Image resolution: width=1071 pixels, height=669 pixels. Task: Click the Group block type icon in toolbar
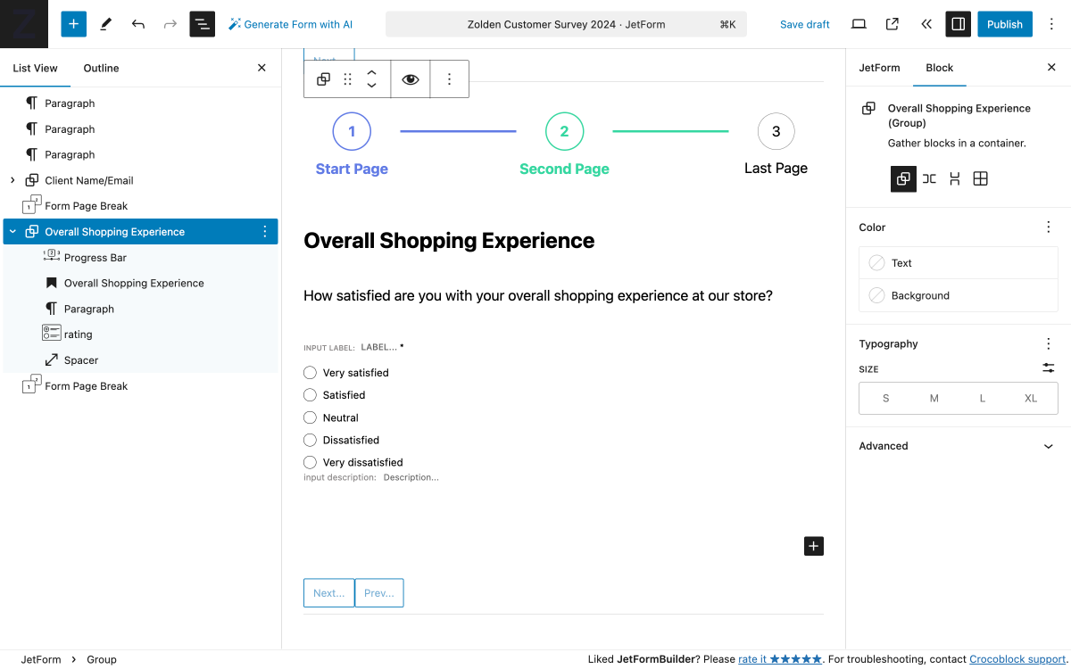pos(323,79)
